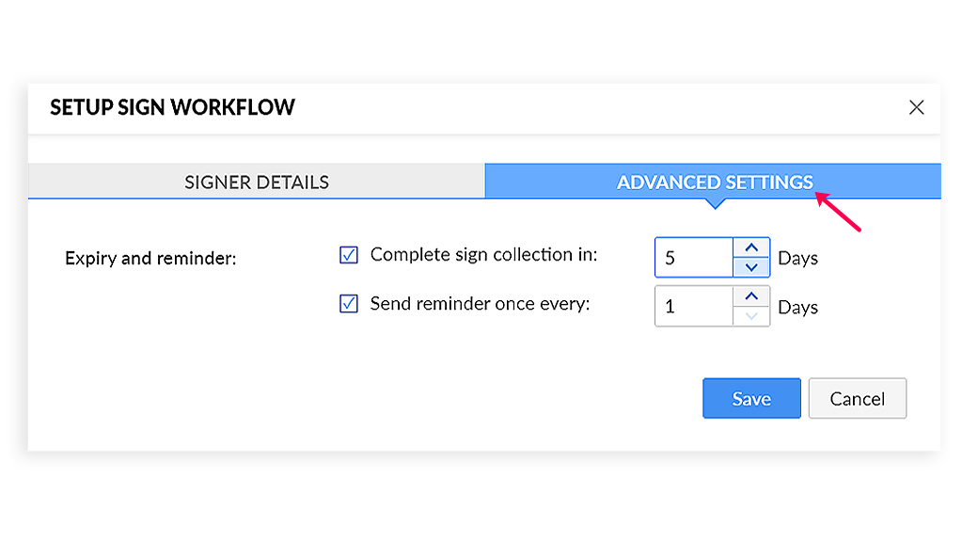The image size is (962, 542).
Task: Toggle the Complete sign collection checkbox
Action: 349,255
